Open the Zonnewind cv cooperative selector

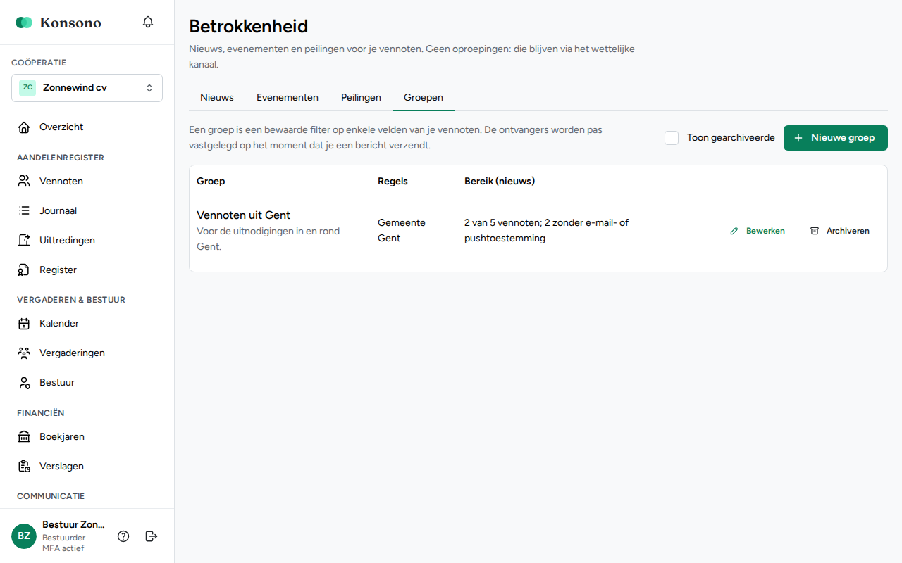click(x=87, y=88)
